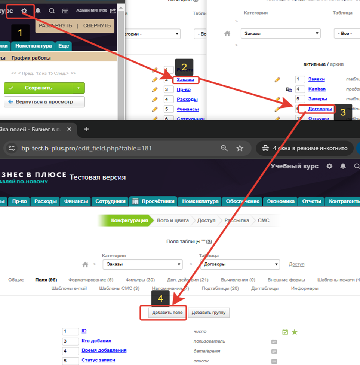Switch to the Фильтры (30) tab
This screenshot has height=365, width=360.
pyautogui.click(x=140, y=280)
